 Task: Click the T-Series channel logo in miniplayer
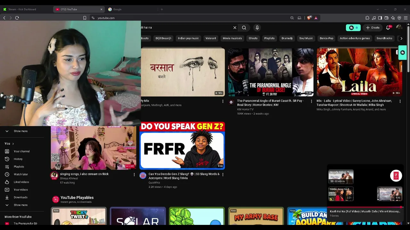pos(396,176)
